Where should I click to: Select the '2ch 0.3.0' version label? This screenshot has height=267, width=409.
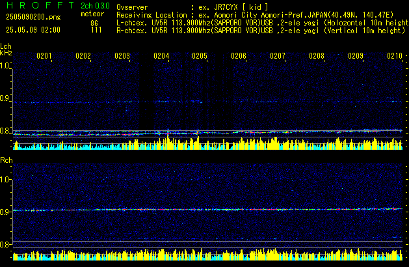[x=95, y=6]
